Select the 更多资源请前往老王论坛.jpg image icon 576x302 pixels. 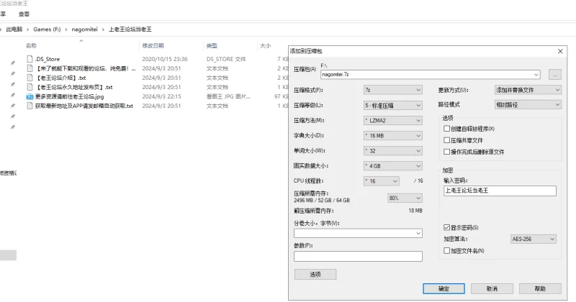coord(30,96)
